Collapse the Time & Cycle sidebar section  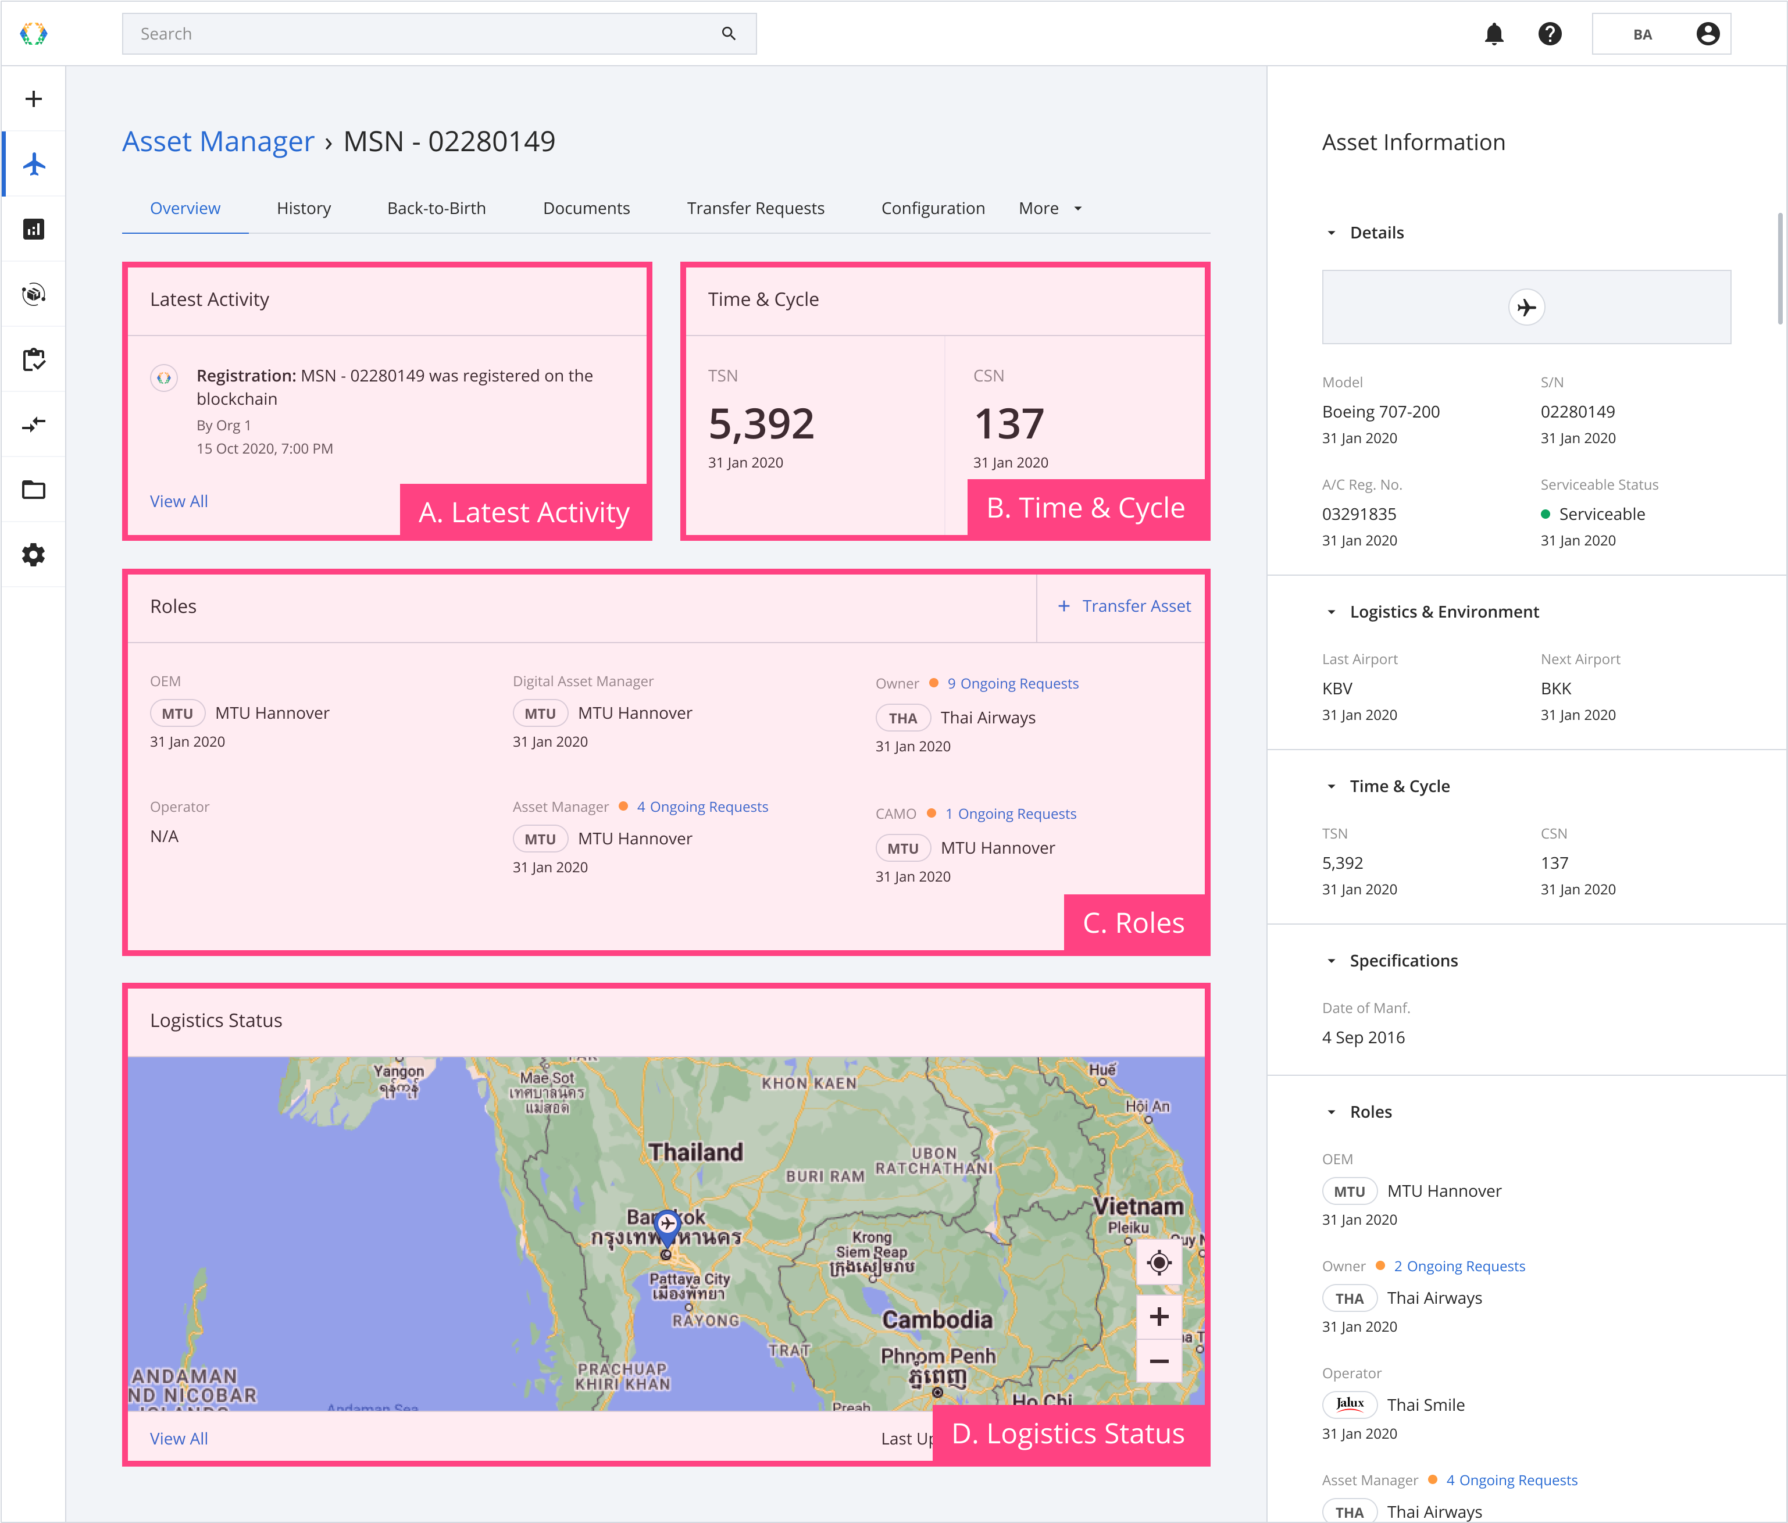1330,786
